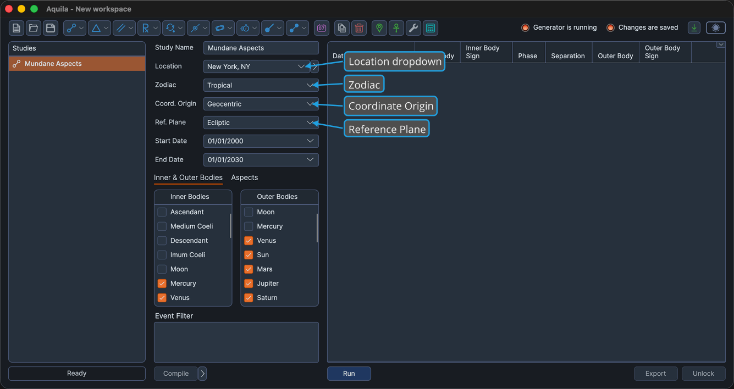This screenshot has width=734, height=389.
Task: Click the green location pin icon
Action: [x=379, y=28]
